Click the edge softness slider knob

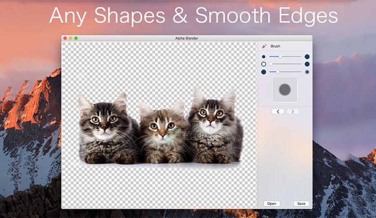click(278, 72)
